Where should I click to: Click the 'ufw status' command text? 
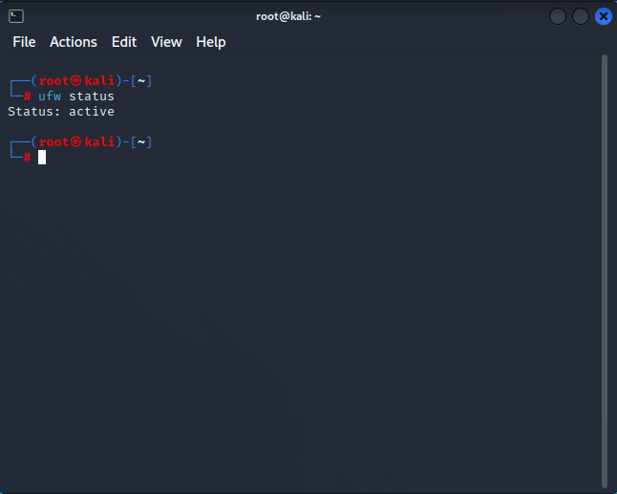pyautogui.click(x=76, y=97)
